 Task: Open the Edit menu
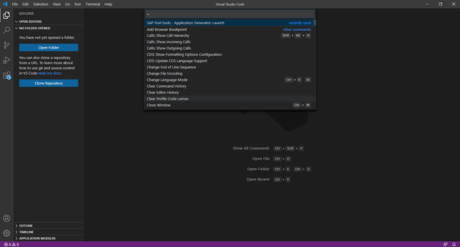point(25,4)
